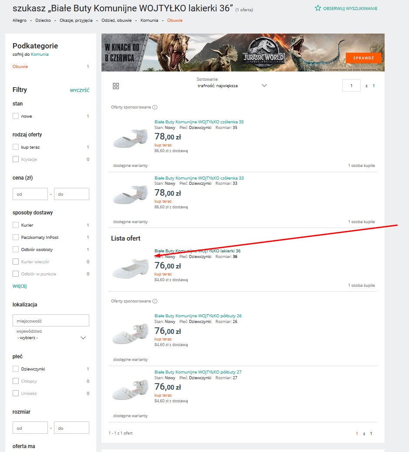Go to Komunia in the breadcrumb
This screenshot has width=409, height=452.
[149, 20]
